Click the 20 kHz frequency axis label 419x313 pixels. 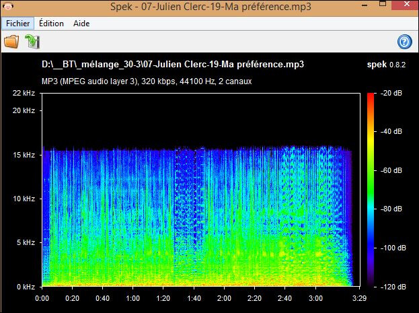click(24, 110)
